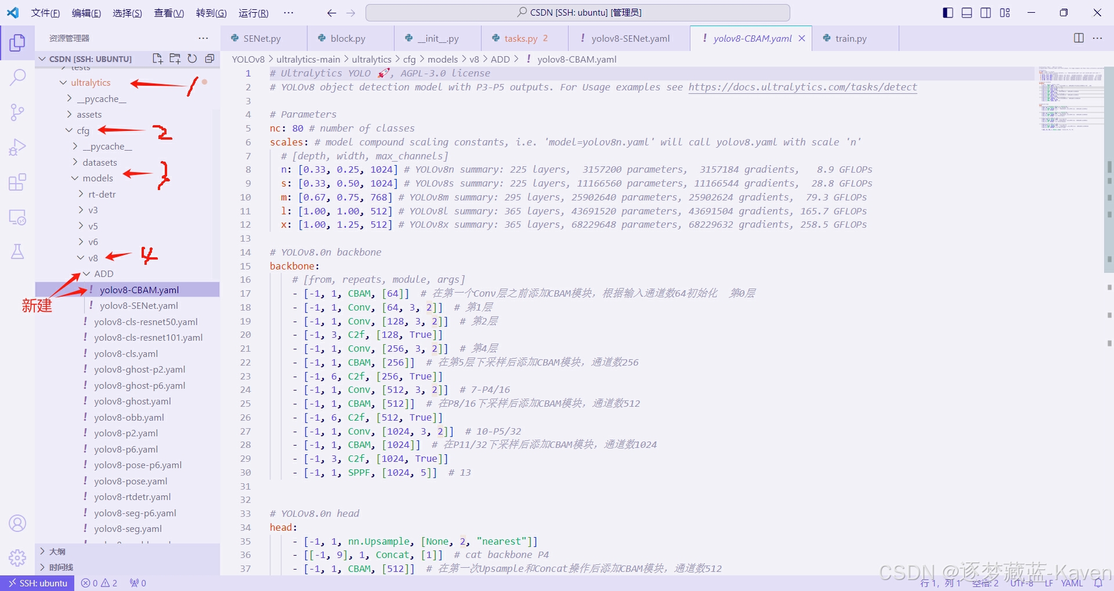
Task: Select yolov8-cls-resnet50.yaml file
Action: 146,322
